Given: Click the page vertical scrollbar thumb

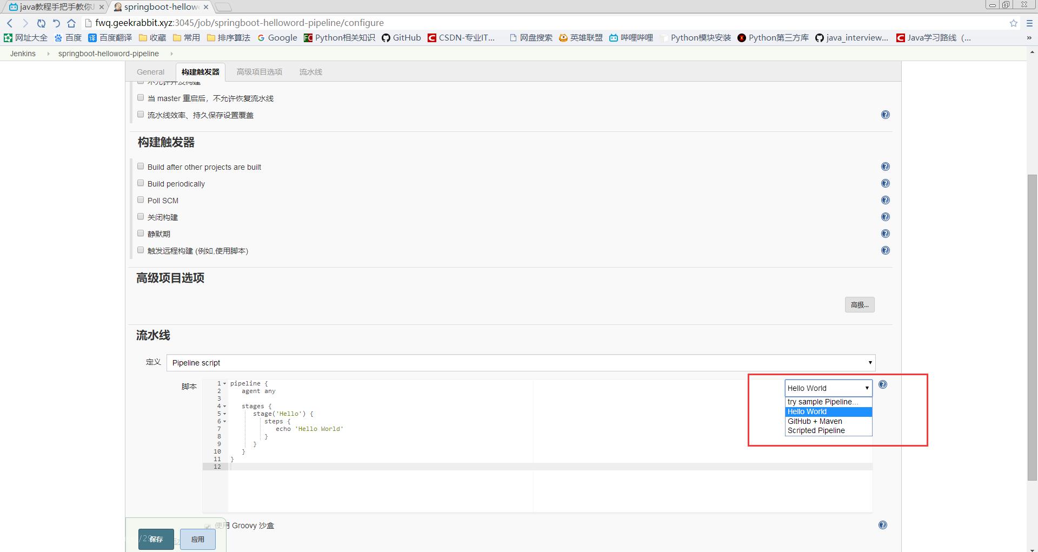Looking at the screenshot, I should [x=1032, y=327].
